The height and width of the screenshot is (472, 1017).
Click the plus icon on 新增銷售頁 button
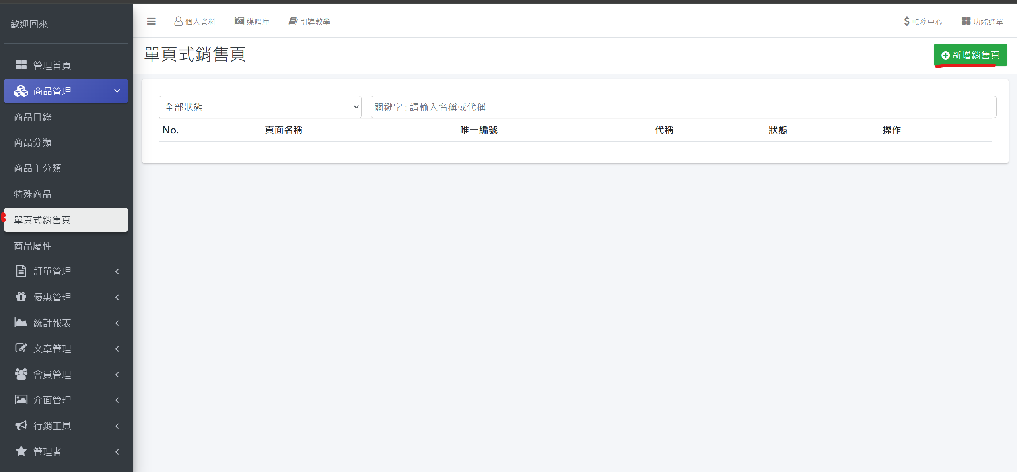(946, 55)
